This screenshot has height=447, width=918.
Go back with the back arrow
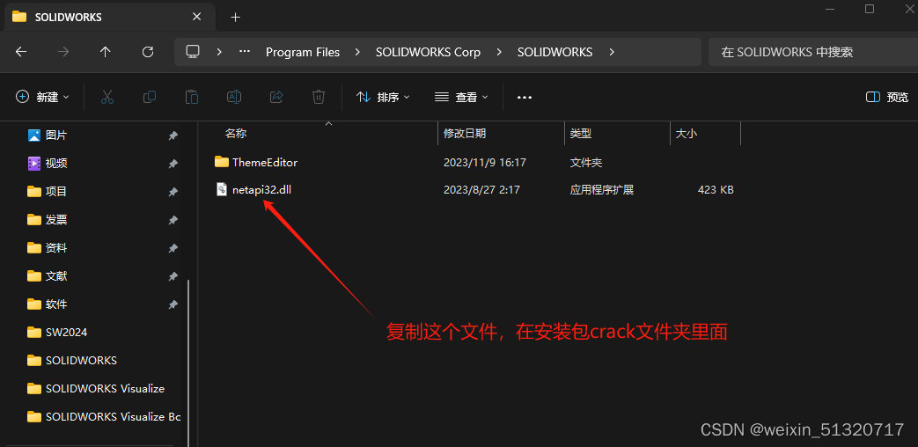[21, 52]
